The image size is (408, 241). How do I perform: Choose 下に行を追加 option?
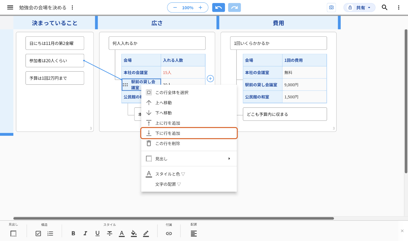point(189,133)
